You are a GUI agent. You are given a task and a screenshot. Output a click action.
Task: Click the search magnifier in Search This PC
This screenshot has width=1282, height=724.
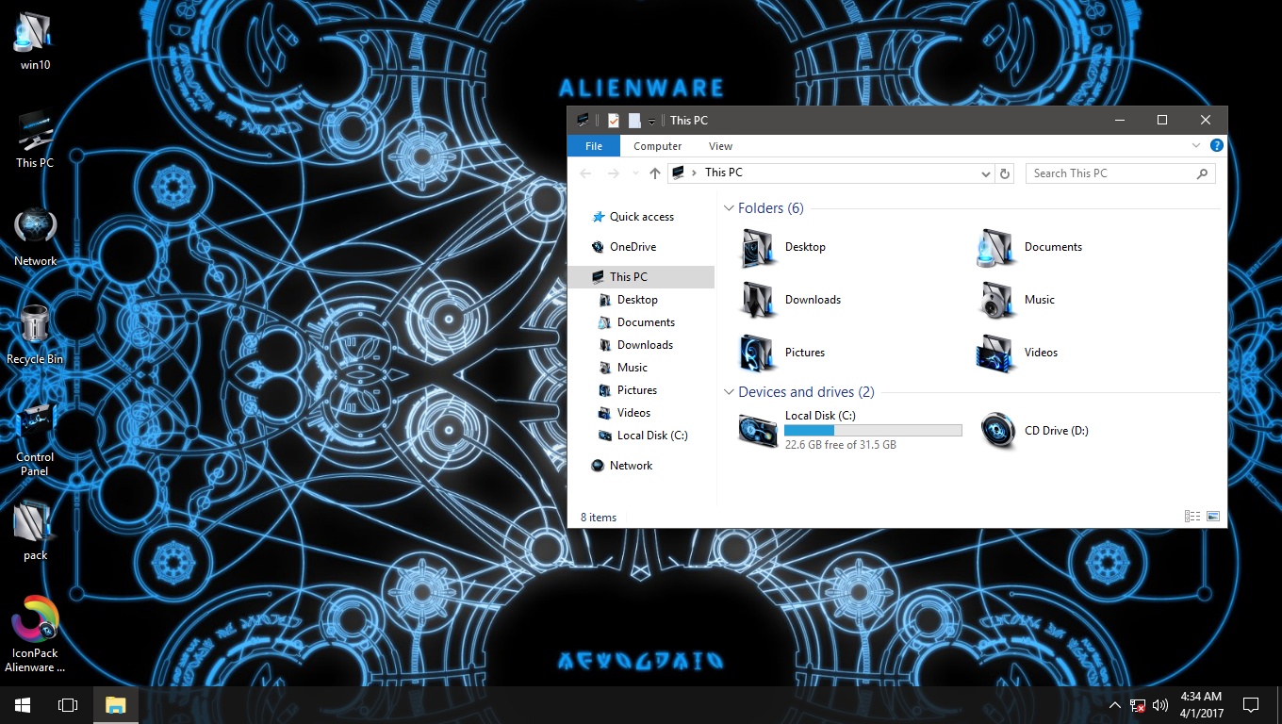1202,173
